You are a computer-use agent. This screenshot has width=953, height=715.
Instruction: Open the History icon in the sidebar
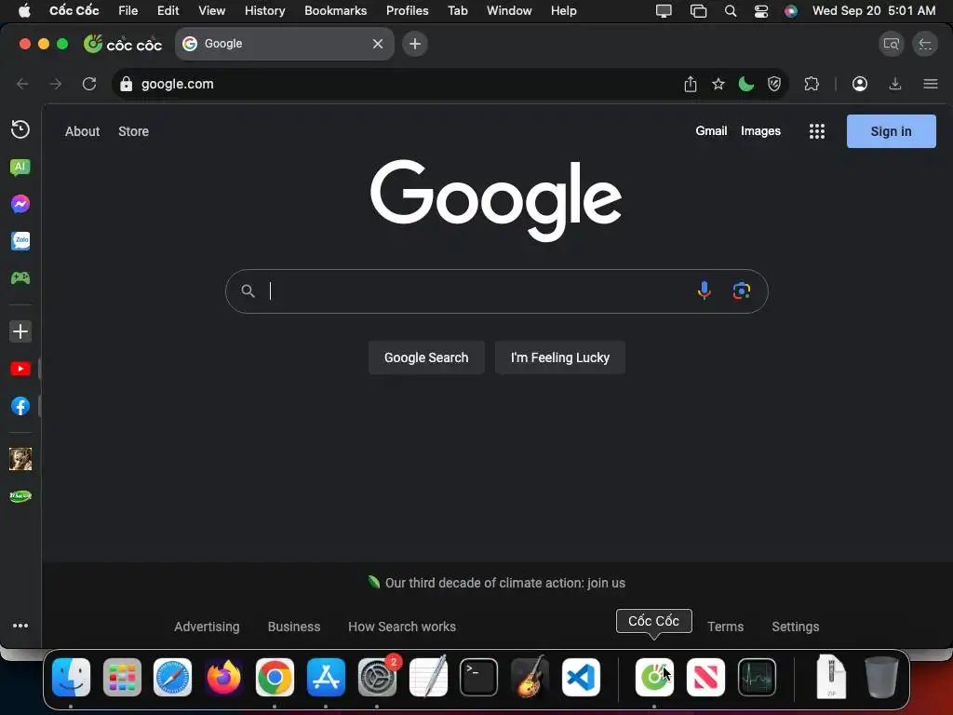(20, 129)
